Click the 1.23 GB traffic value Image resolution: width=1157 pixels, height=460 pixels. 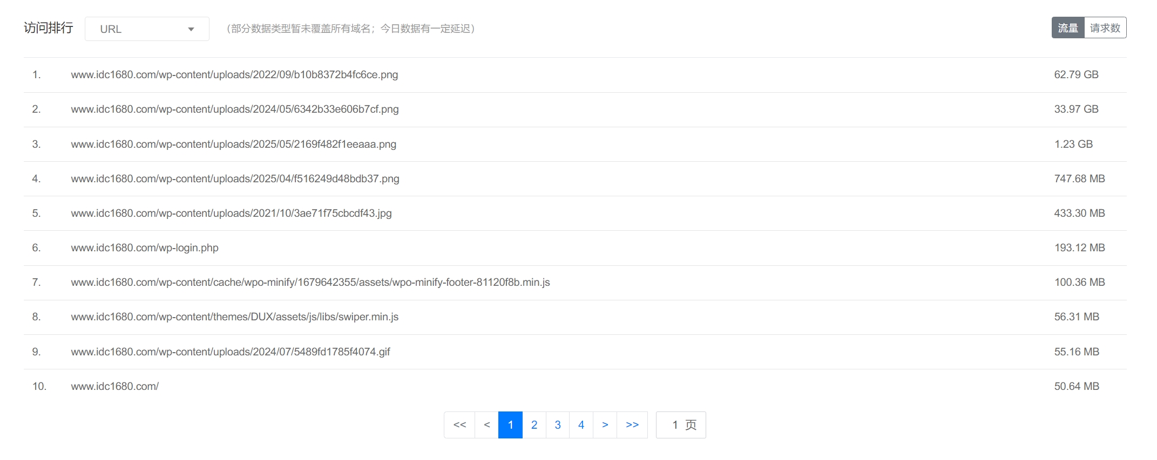pyautogui.click(x=1073, y=145)
